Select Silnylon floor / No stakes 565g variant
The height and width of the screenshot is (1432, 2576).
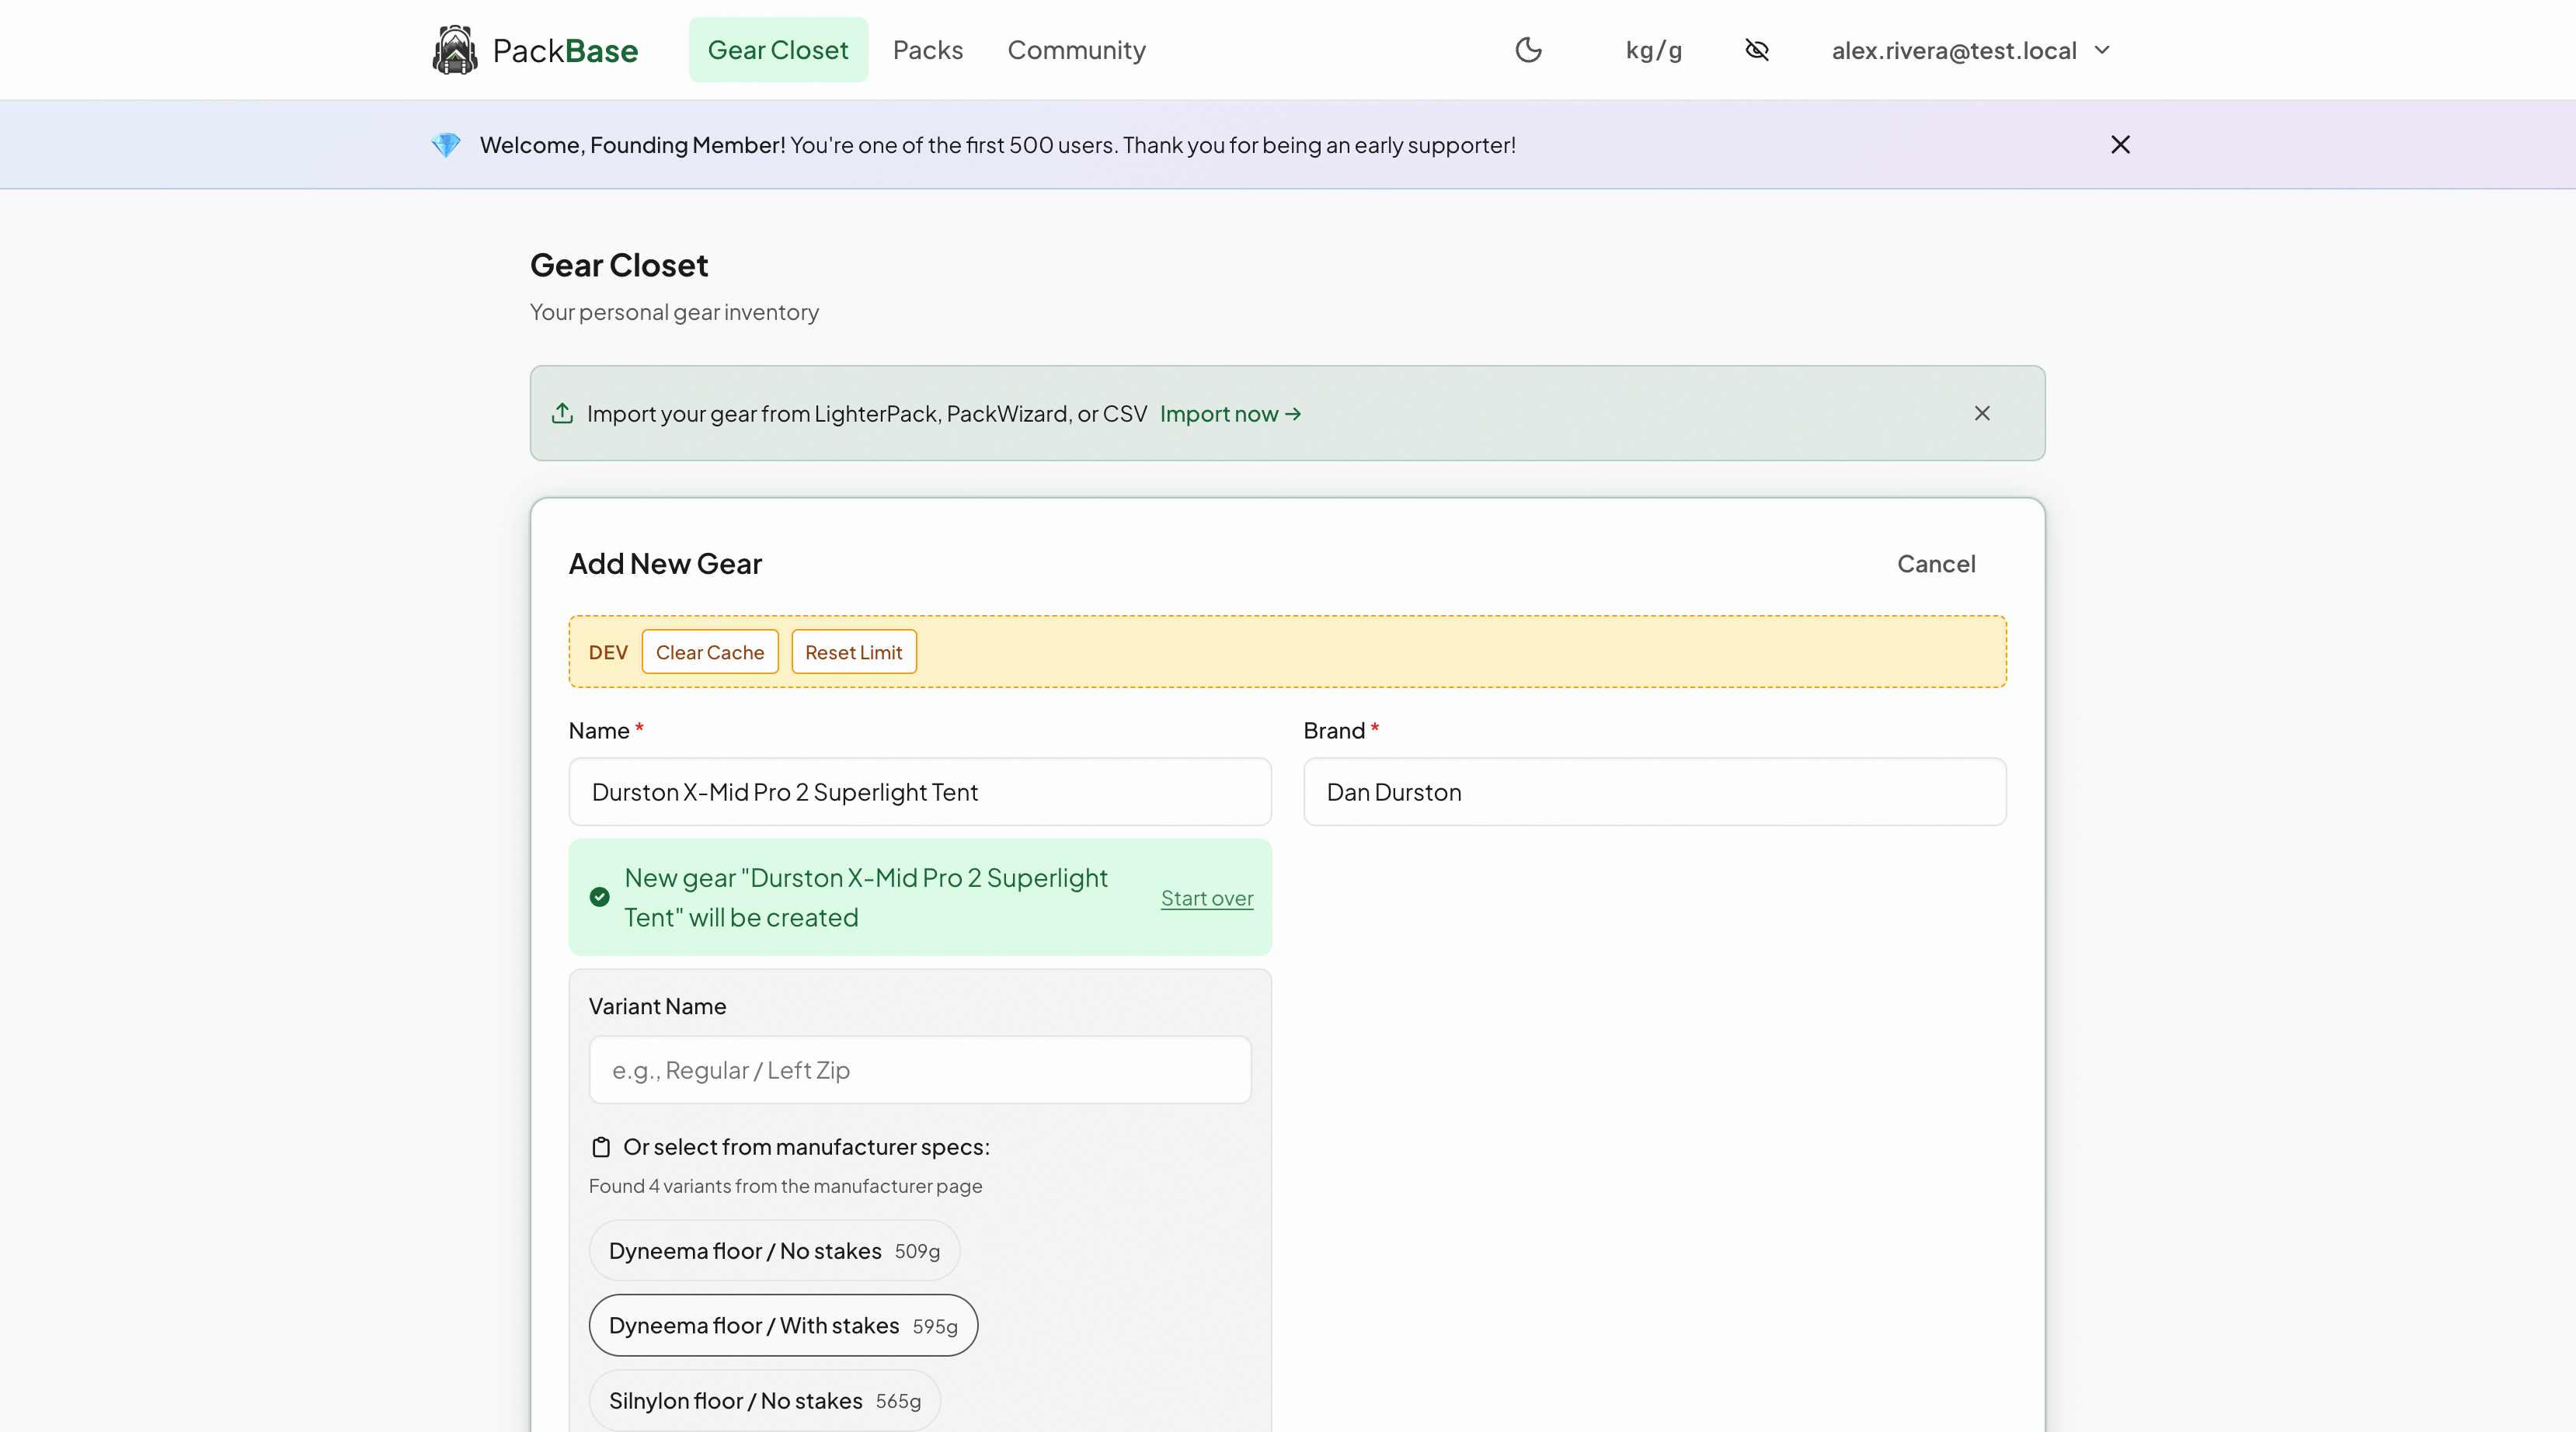(765, 1401)
